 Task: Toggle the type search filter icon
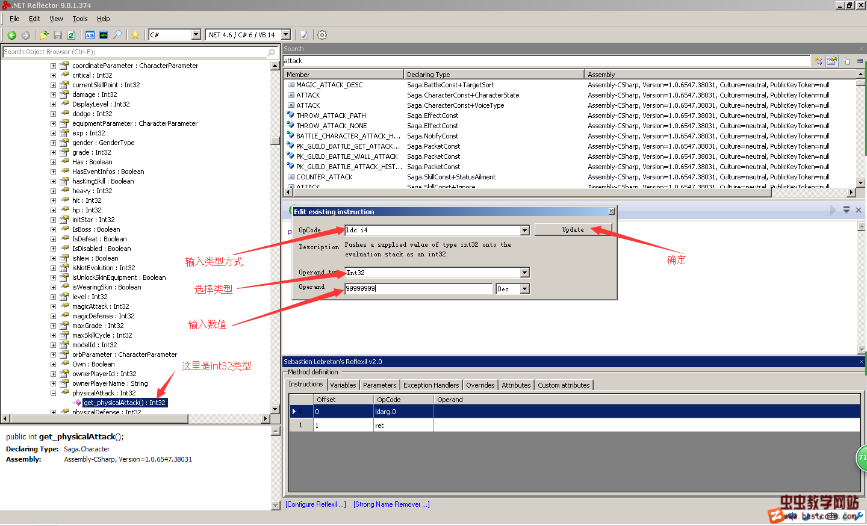[818, 61]
